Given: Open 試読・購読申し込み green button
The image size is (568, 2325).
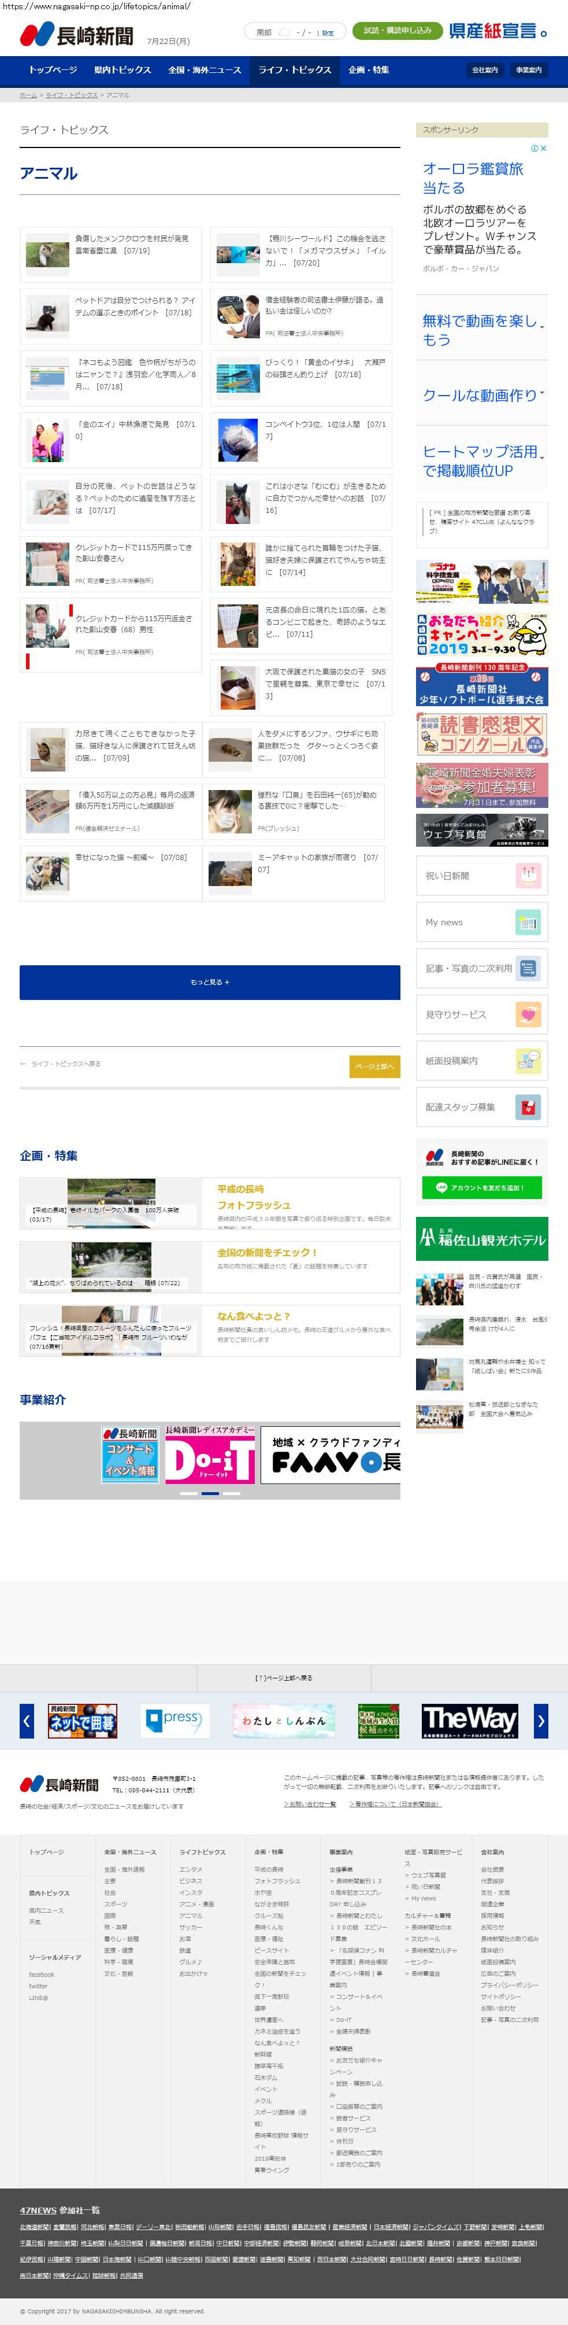Looking at the screenshot, I should click(397, 31).
